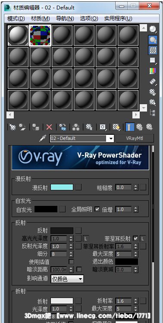Click the VRayMtl material type button
Image resolution: width=163 pixels, height=323 pixels.
[135, 138]
